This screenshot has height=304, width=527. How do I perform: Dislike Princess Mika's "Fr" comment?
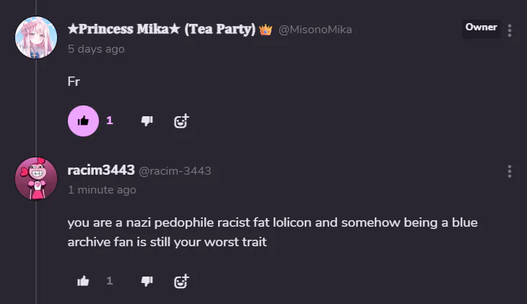point(147,121)
